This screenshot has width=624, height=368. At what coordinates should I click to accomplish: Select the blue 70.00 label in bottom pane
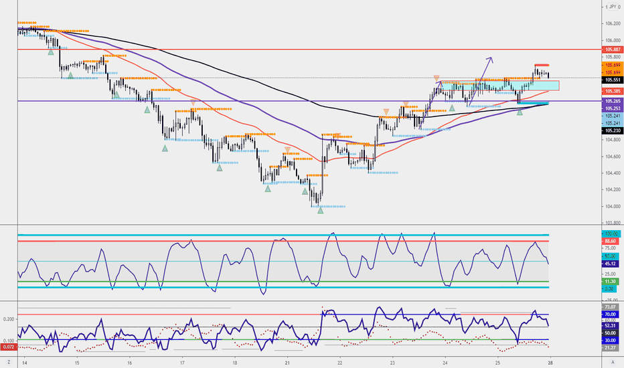tap(611, 314)
